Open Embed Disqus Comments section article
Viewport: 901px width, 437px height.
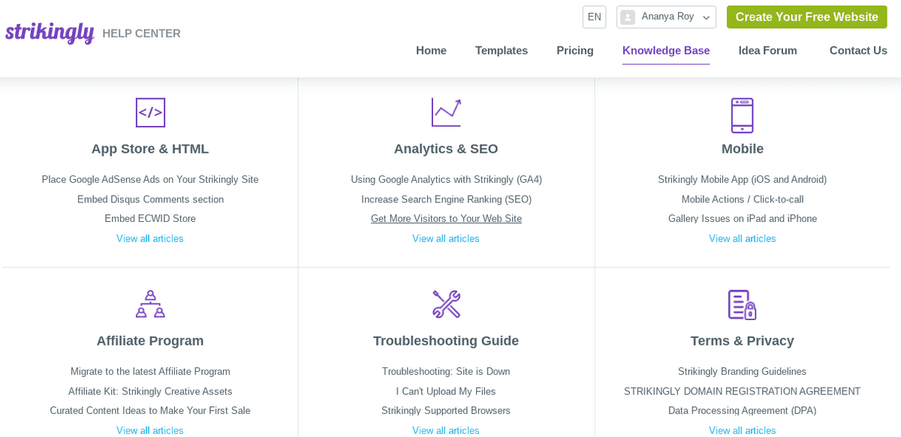(x=150, y=199)
